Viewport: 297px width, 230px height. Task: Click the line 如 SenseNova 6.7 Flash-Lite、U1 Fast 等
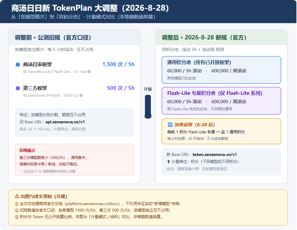tap(57, 72)
